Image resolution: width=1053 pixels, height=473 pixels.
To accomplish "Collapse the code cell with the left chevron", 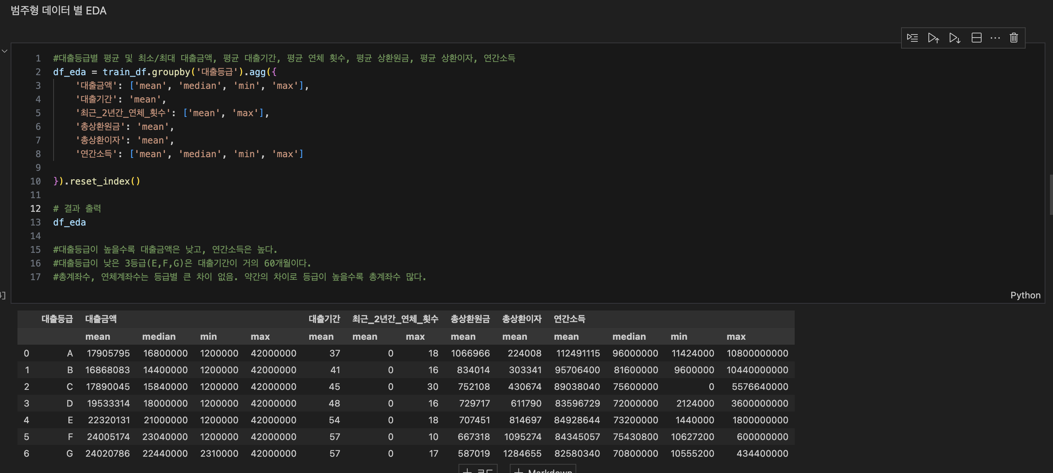I will (x=5, y=51).
